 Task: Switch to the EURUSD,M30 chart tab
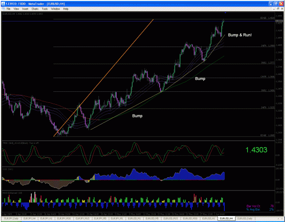pyautogui.click(x=190, y=218)
